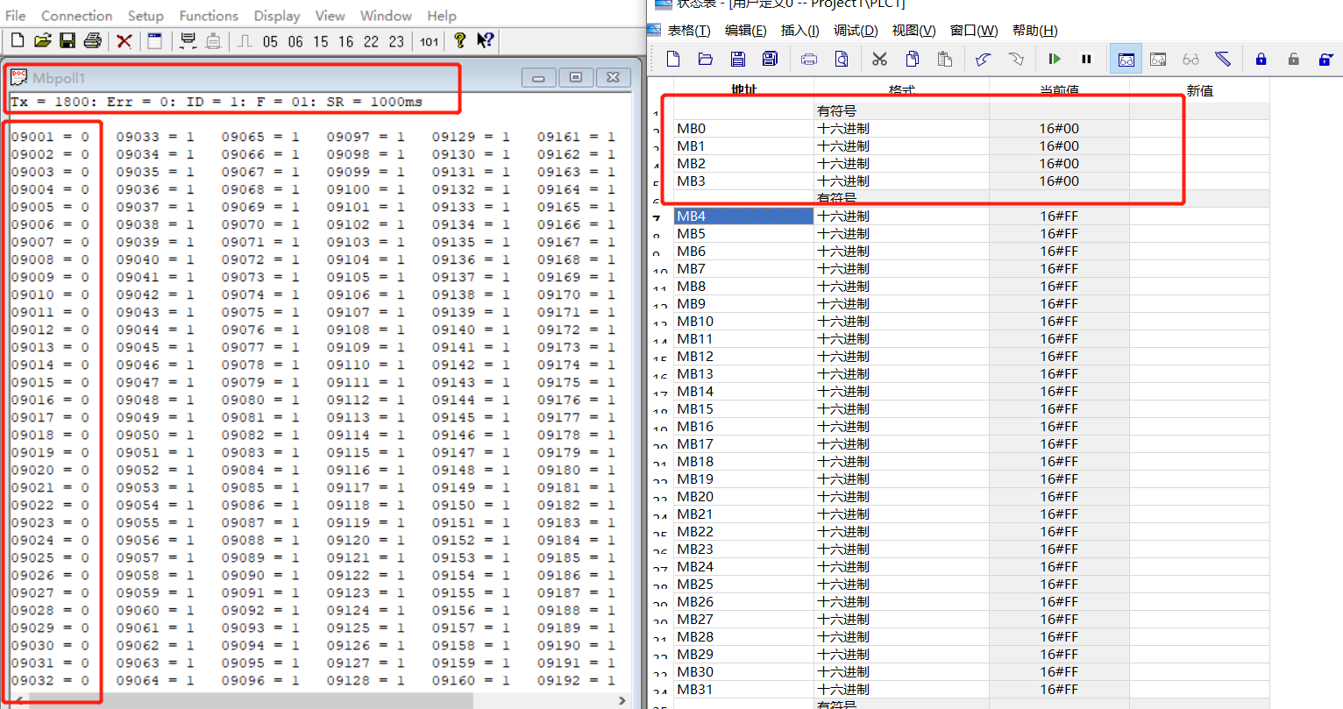The width and height of the screenshot is (1343, 709).
Task: Click the Print icon in status chart toolbar
Action: point(809,59)
